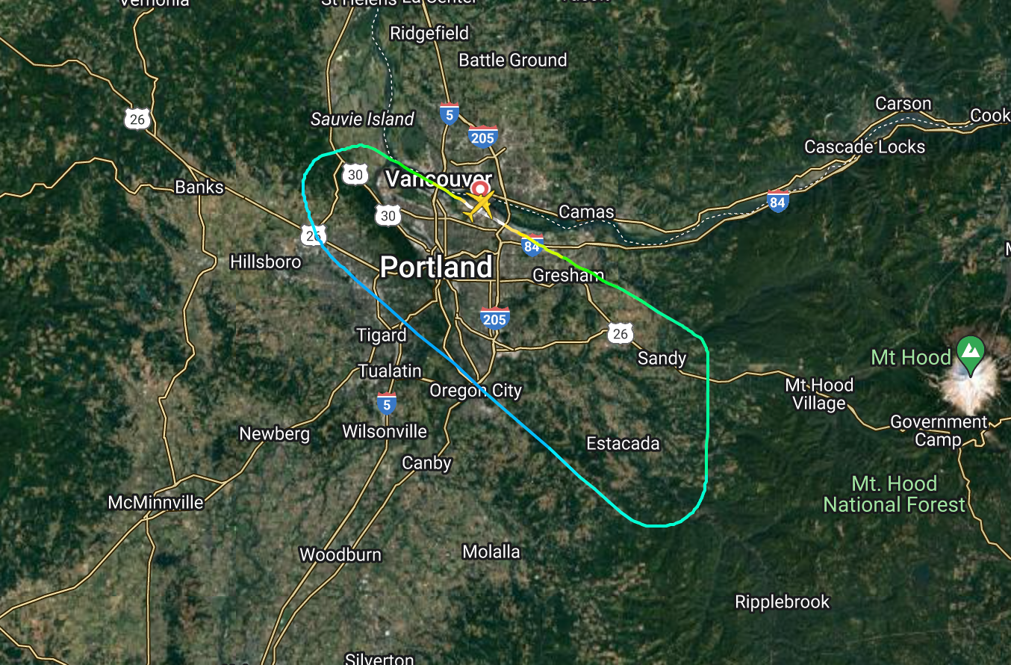Click the Interstate 84 shield near Gresham

point(532,245)
